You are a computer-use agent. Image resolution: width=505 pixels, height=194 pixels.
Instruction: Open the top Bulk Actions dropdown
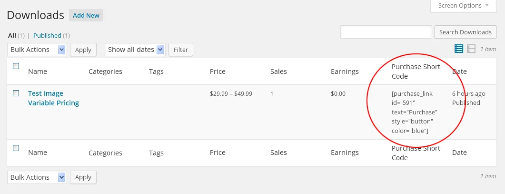click(x=37, y=50)
